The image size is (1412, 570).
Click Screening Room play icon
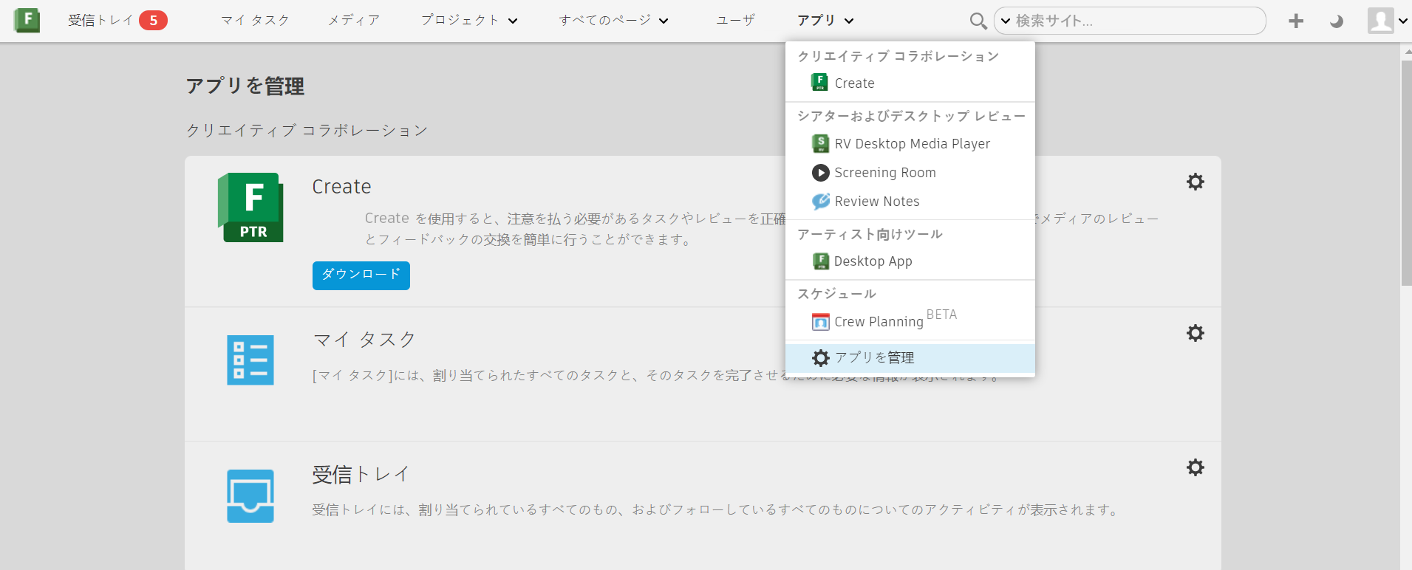820,173
